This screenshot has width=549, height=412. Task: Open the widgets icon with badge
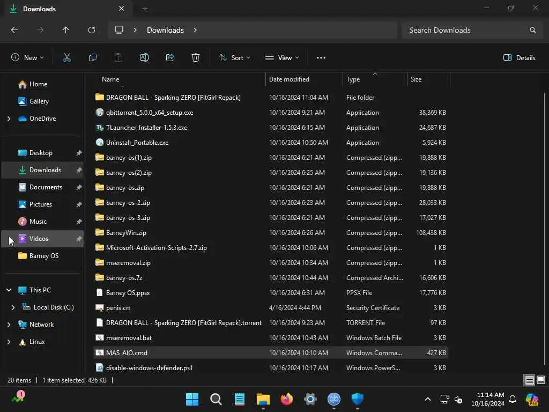tap(18, 398)
